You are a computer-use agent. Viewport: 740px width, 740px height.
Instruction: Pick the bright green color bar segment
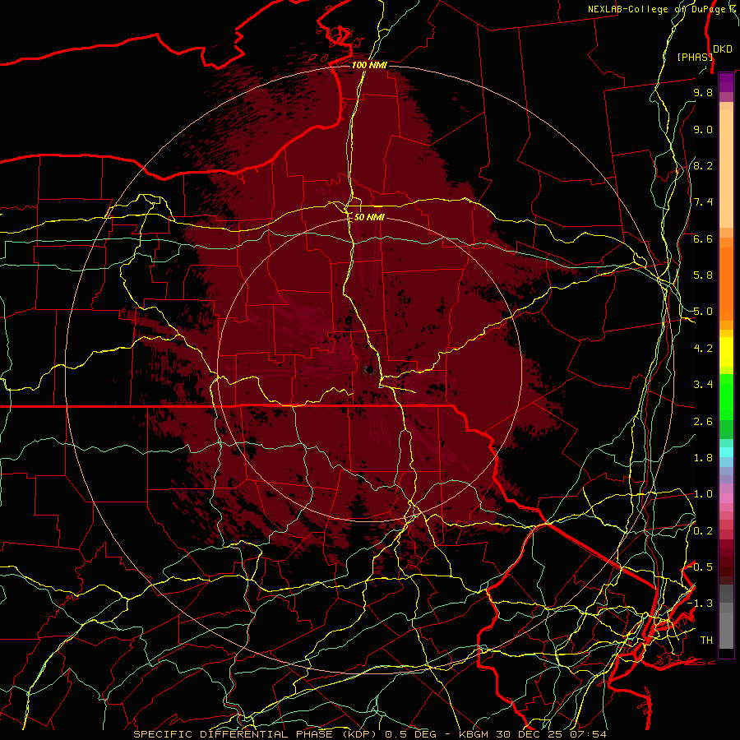coord(726,396)
